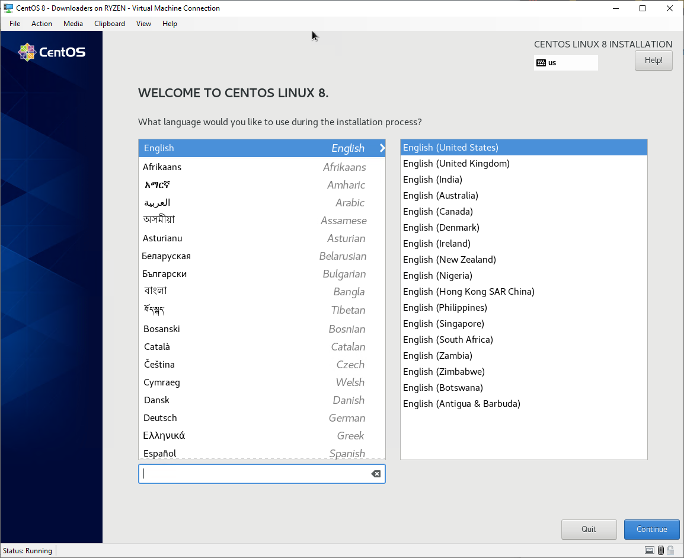The height and width of the screenshot is (558, 684).
Task: Open the Action menu
Action: coord(41,24)
